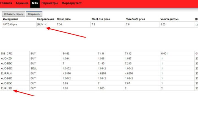Viewport: 198px width, 138px height.
Task: Click the Volume field showing 0.03
Action: coord(177,25)
